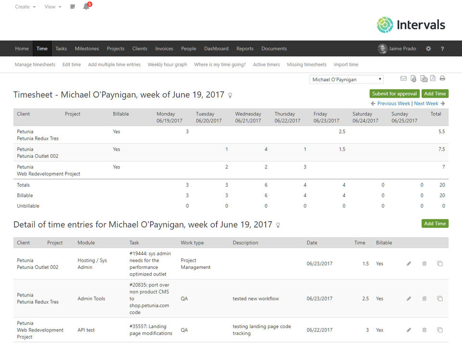Click the 'Hosting / Sys Admin' module cell
The height and width of the screenshot is (343, 462).
point(92,264)
